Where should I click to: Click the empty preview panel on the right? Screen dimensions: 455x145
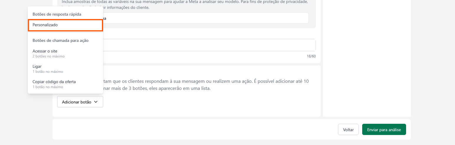pyautogui.click(x=367, y=59)
